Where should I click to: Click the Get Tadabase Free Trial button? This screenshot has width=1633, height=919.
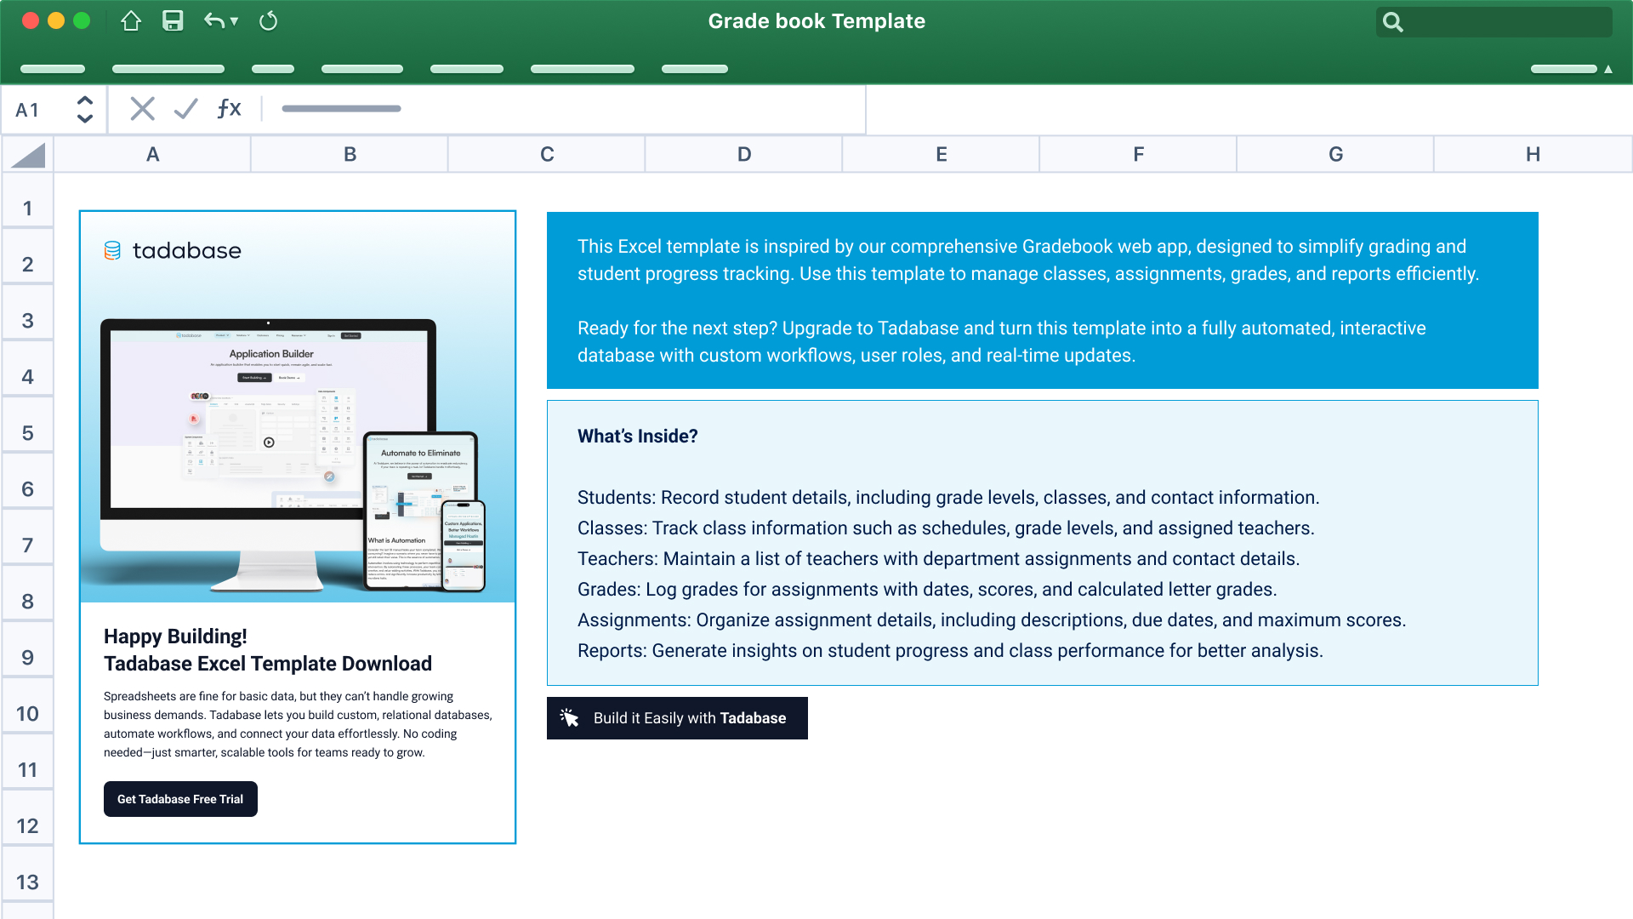[180, 799]
